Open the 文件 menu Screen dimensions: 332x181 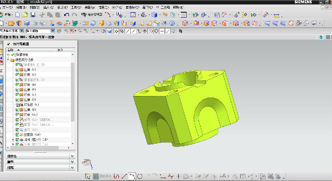pyautogui.click(x=7, y=7)
